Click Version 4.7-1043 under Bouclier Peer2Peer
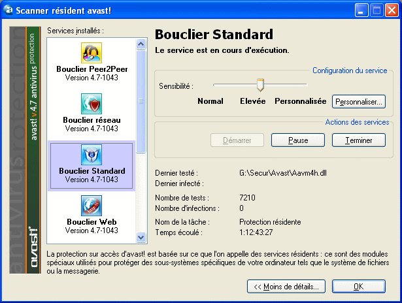 pos(92,78)
